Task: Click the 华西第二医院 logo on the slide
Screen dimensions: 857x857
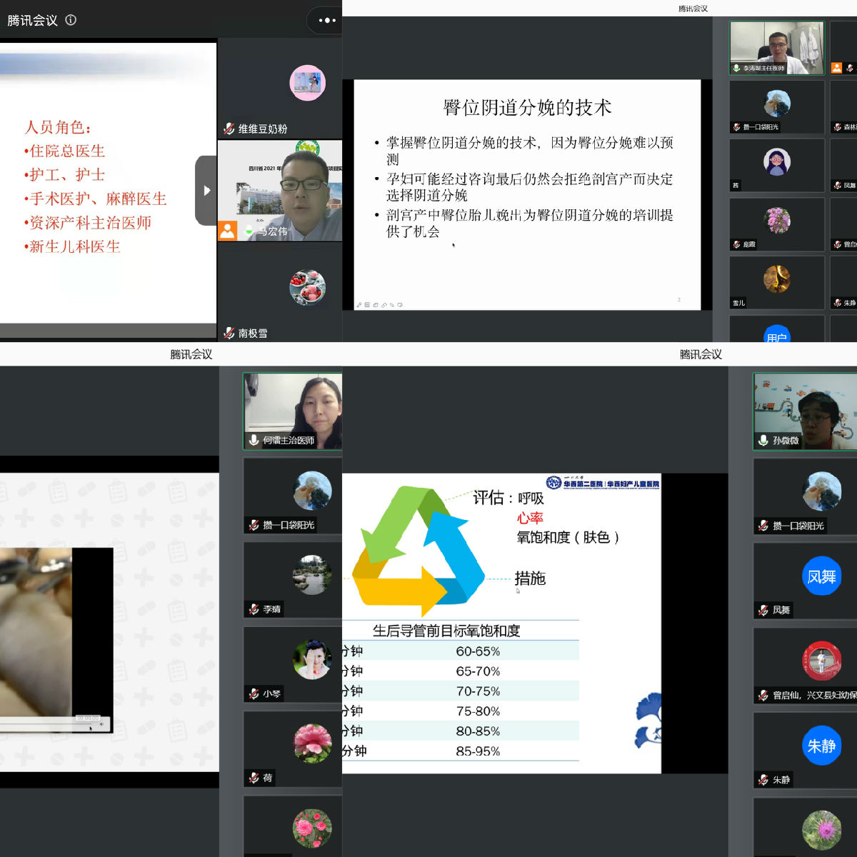Action: pyautogui.click(x=603, y=483)
